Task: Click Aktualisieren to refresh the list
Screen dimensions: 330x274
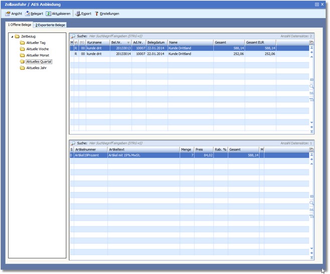Action: point(58,13)
